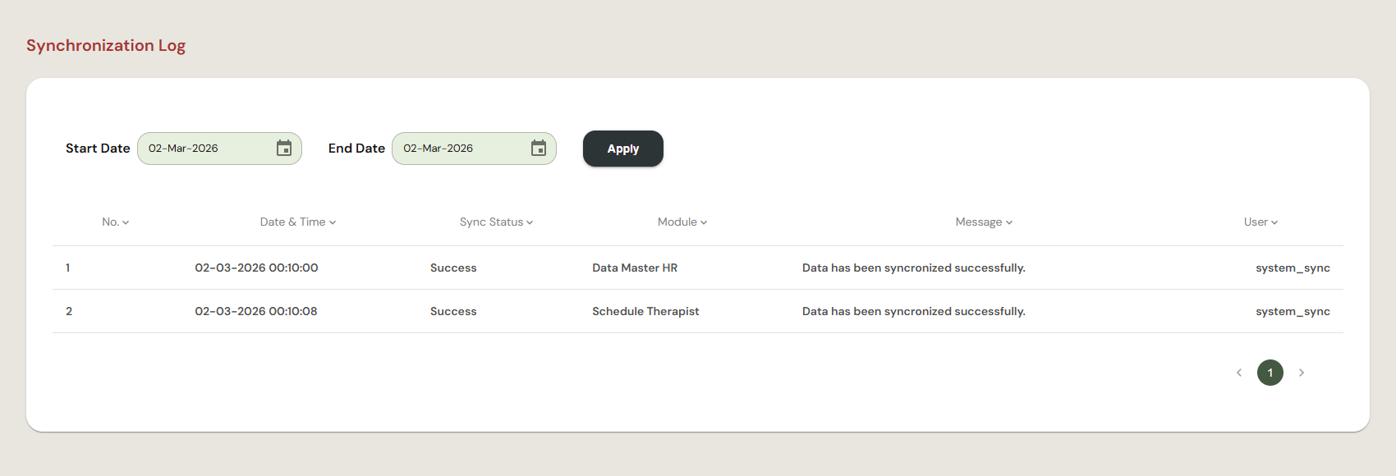Viewport: 1396px width, 476px height.
Task: Select the Data Master HR log row
Action: pyautogui.click(x=698, y=268)
